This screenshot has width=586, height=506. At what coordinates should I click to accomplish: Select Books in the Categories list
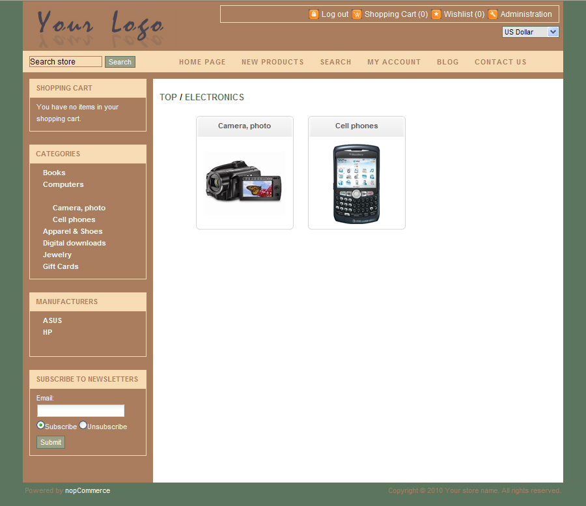[54, 173]
